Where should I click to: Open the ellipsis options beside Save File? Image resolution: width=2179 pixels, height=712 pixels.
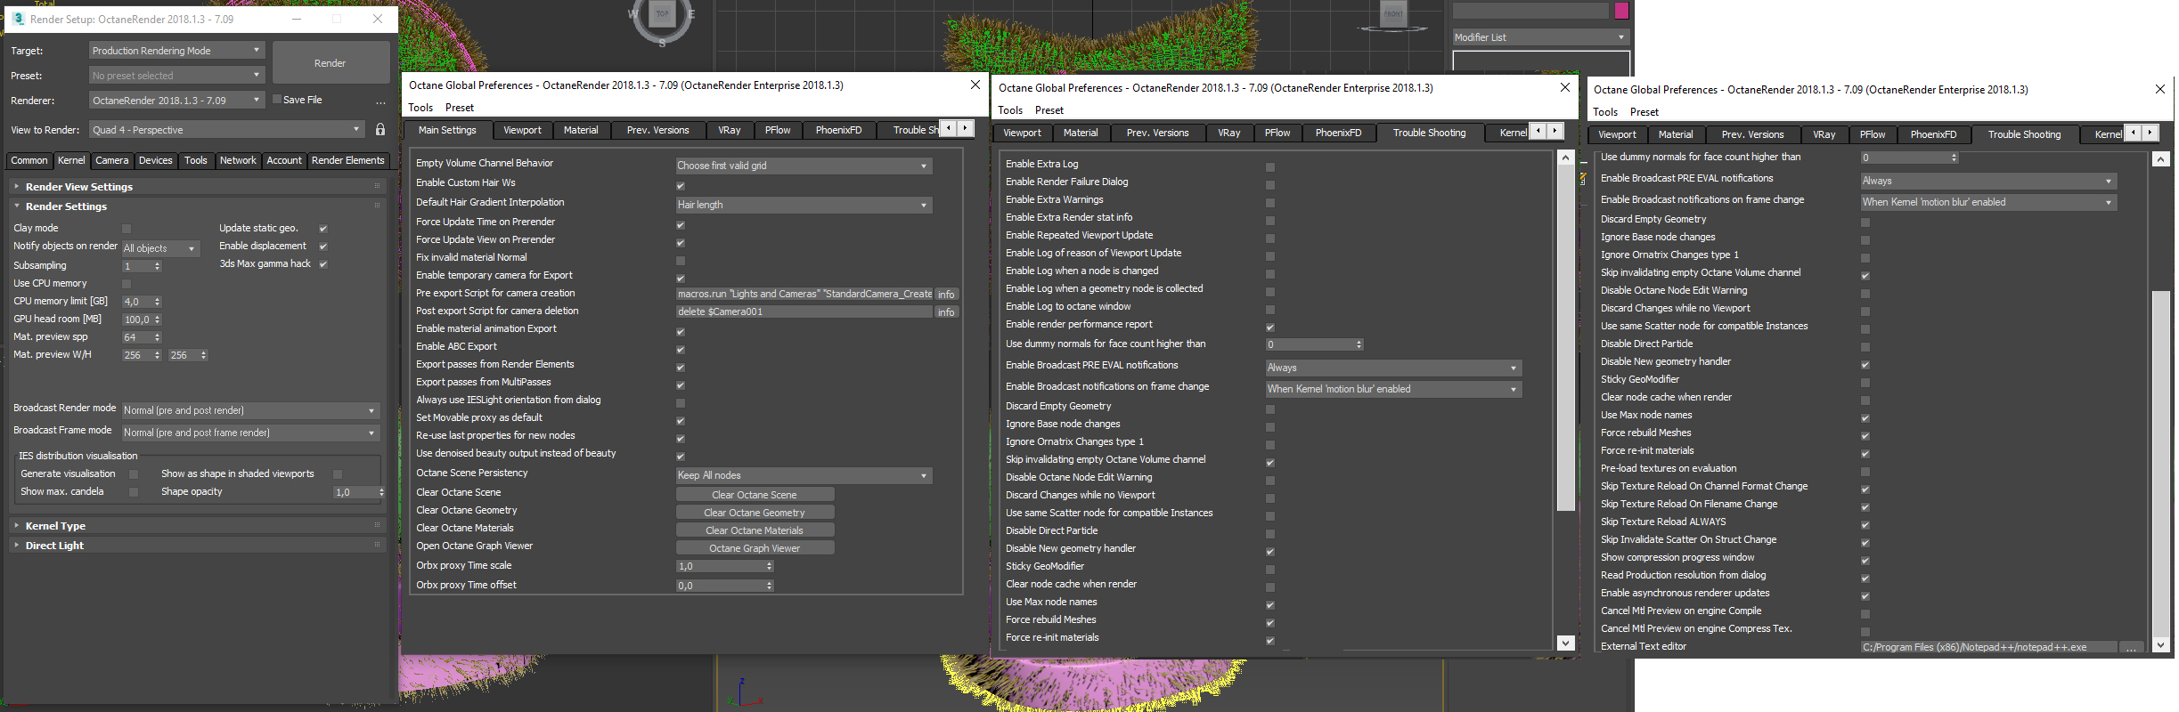(380, 102)
